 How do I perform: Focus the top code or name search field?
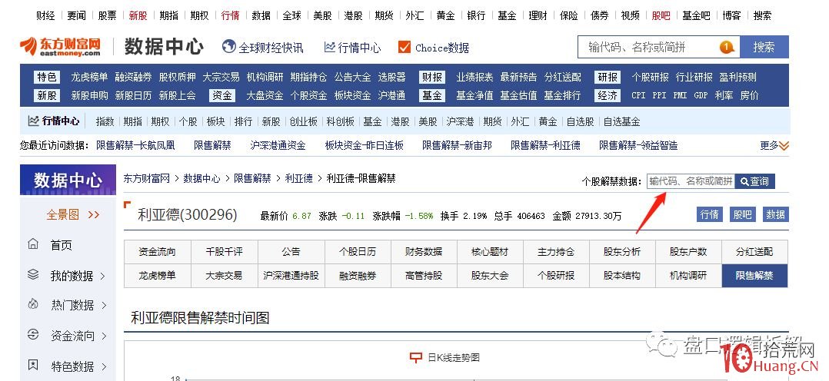pyautogui.click(x=658, y=47)
